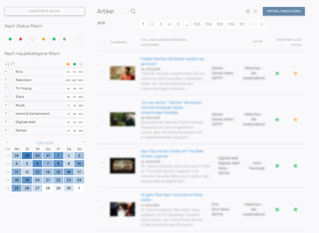Screen dimensions: 319x233
Task: Switch to list view layout
Action: click(248, 11)
